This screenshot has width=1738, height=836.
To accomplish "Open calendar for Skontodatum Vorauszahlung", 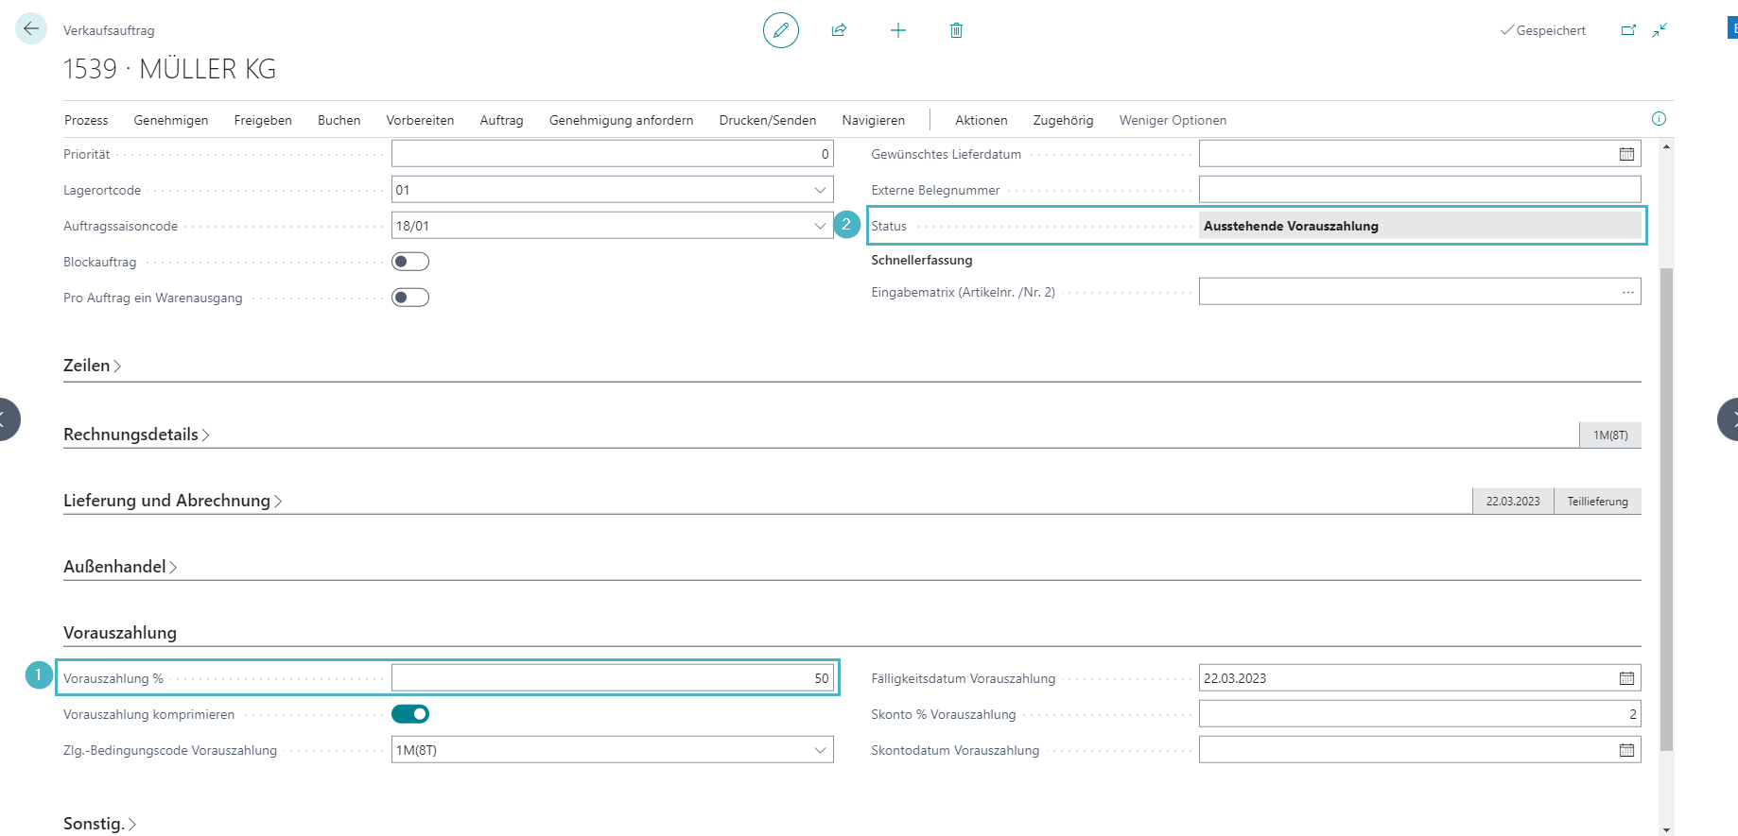I will pyautogui.click(x=1626, y=750).
